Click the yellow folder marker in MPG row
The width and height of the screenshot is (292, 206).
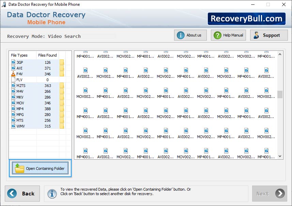[62, 114]
